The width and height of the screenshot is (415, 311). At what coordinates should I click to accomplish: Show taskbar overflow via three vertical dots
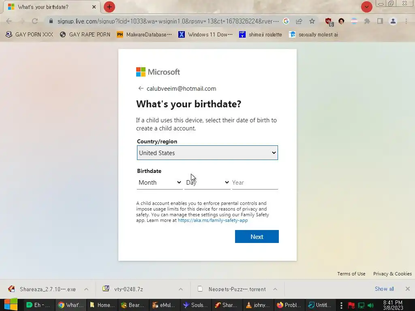[x=341, y=305]
